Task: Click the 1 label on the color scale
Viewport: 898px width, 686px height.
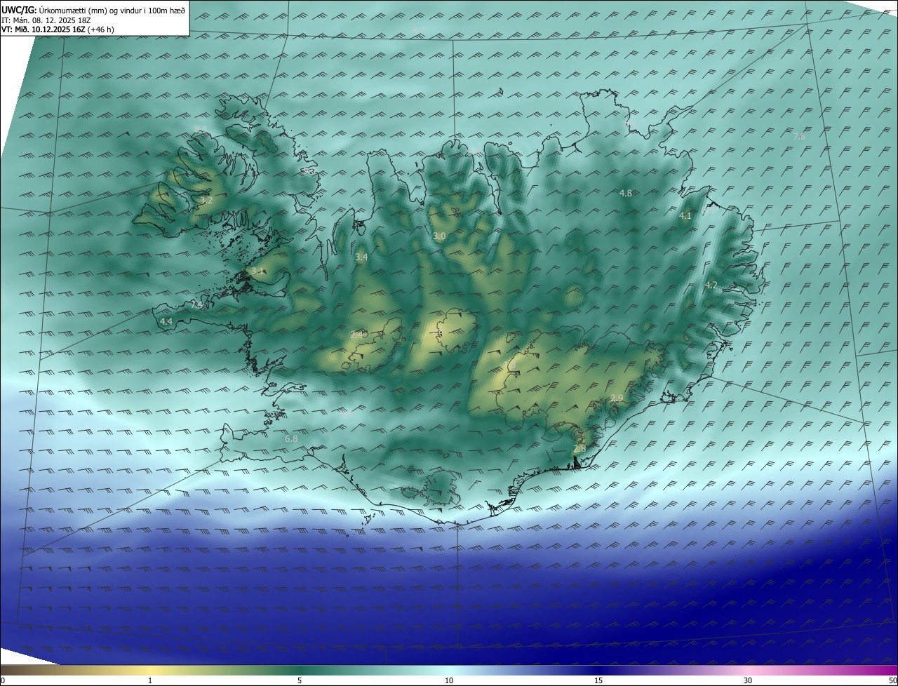Action: [x=150, y=680]
